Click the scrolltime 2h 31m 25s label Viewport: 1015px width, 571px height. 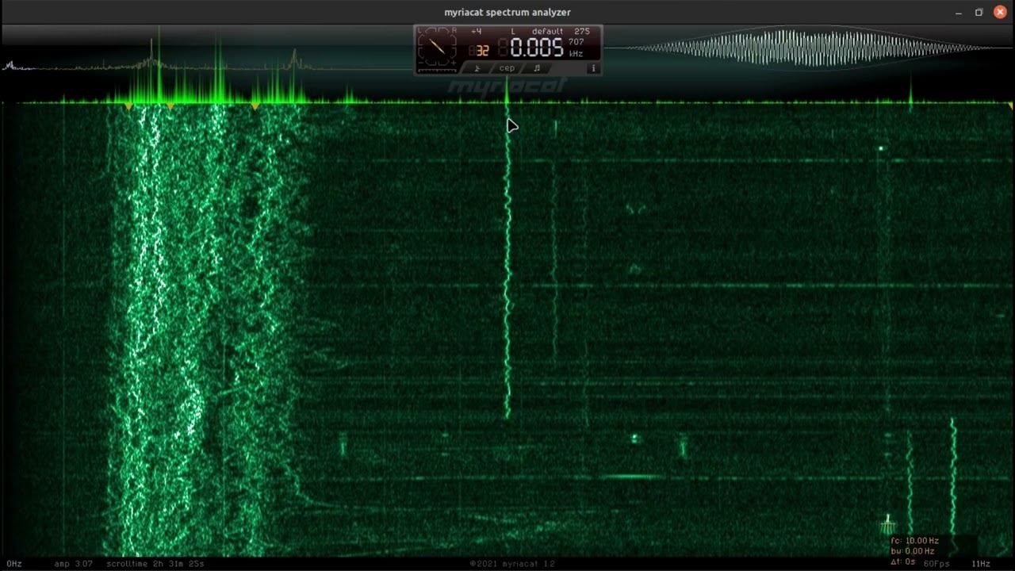point(155,564)
